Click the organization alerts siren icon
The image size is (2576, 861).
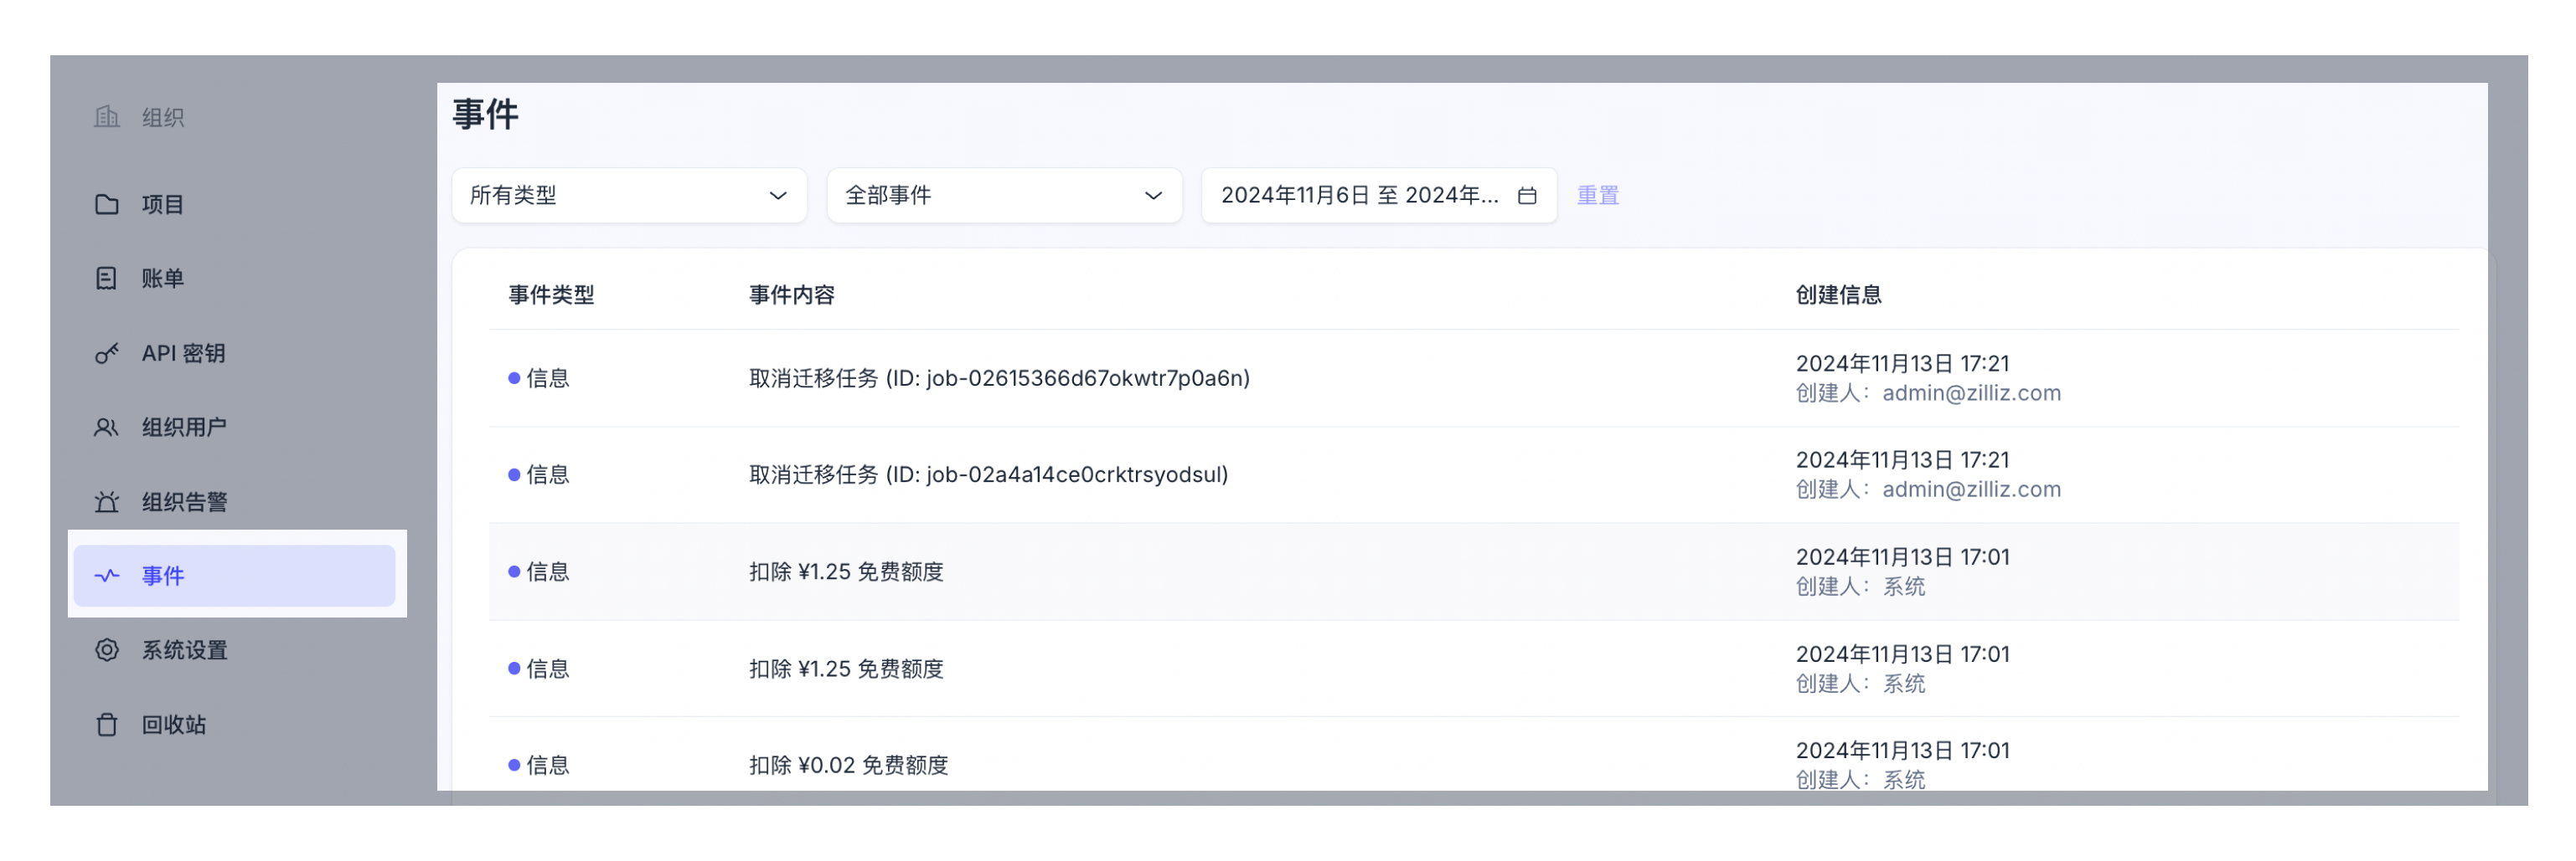pyautogui.click(x=106, y=502)
